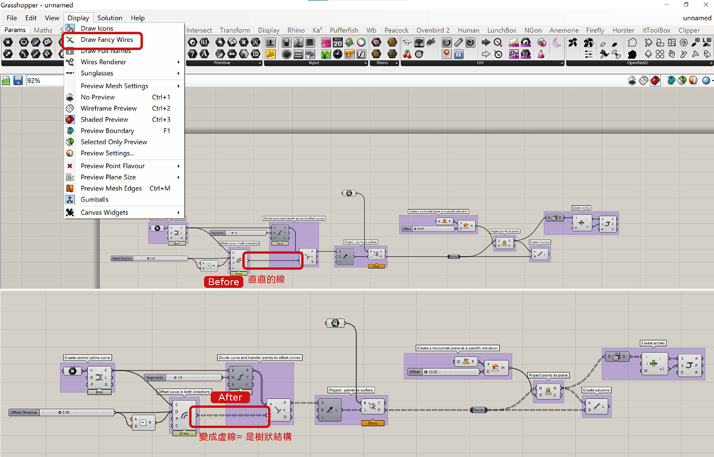Save document with blue floppy icon

click(x=18, y=81)
